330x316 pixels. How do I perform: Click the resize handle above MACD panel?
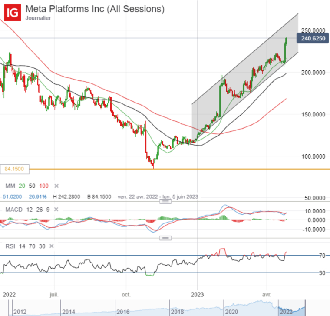tap(165, 202)
